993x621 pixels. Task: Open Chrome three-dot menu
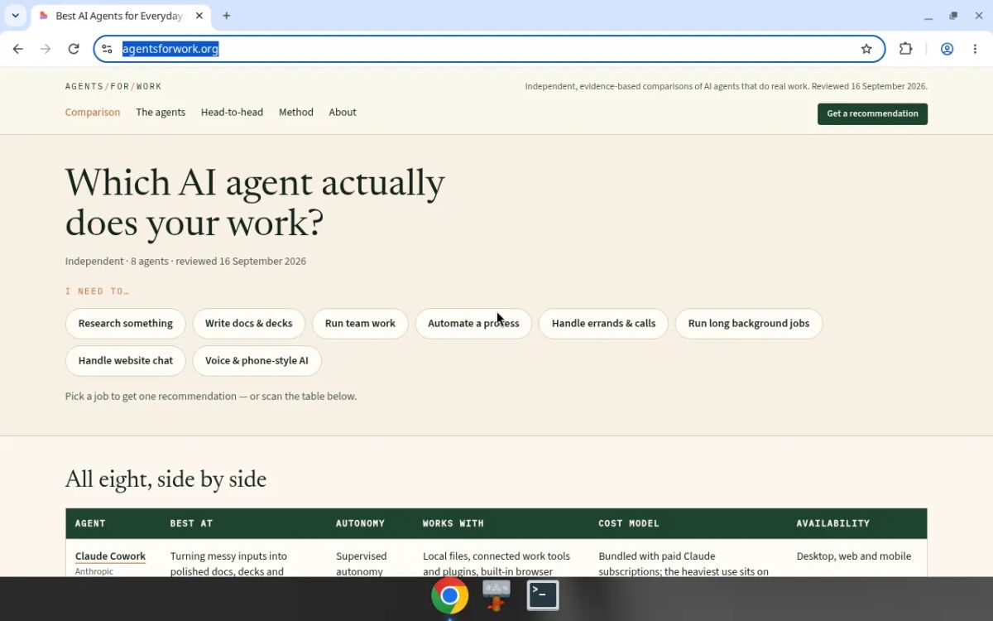(x=975, y=49)
